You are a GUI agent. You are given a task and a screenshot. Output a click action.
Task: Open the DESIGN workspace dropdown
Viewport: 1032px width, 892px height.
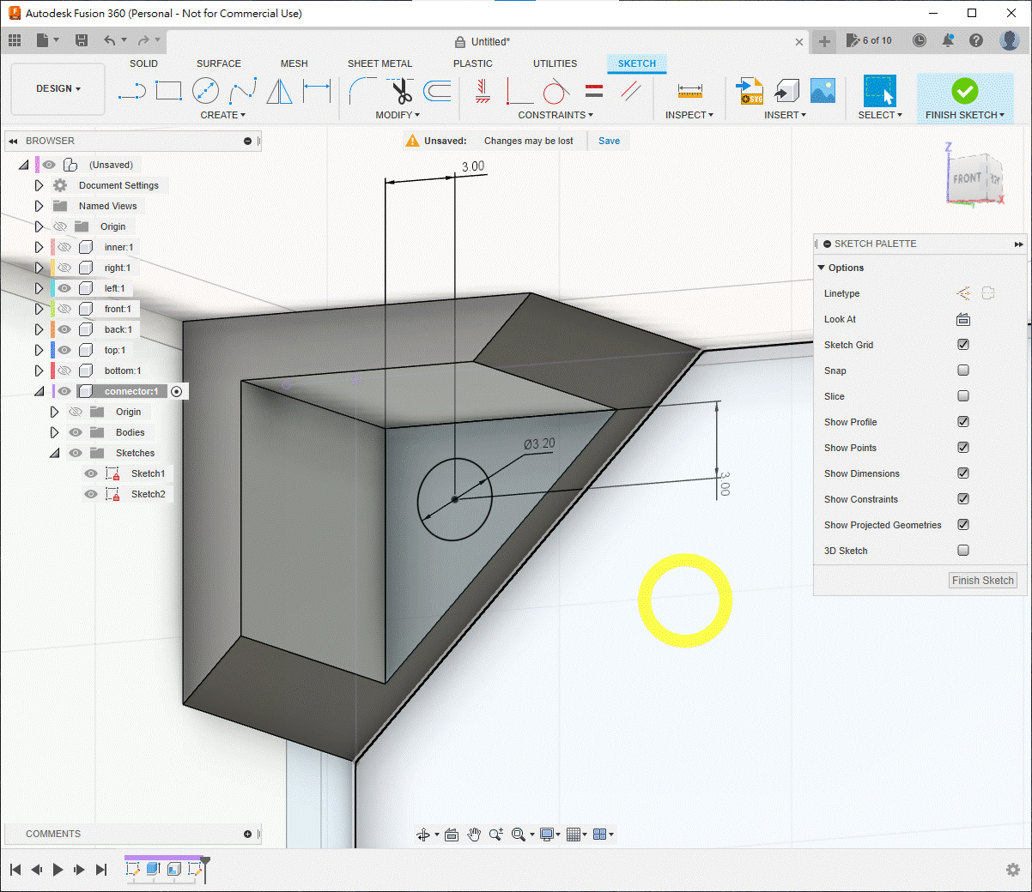coord(58,89)
